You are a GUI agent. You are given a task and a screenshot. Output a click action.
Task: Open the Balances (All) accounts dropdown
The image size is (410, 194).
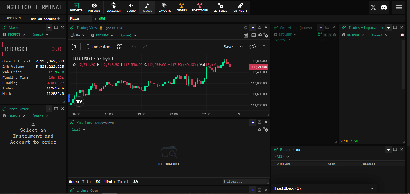click(282, 157)
